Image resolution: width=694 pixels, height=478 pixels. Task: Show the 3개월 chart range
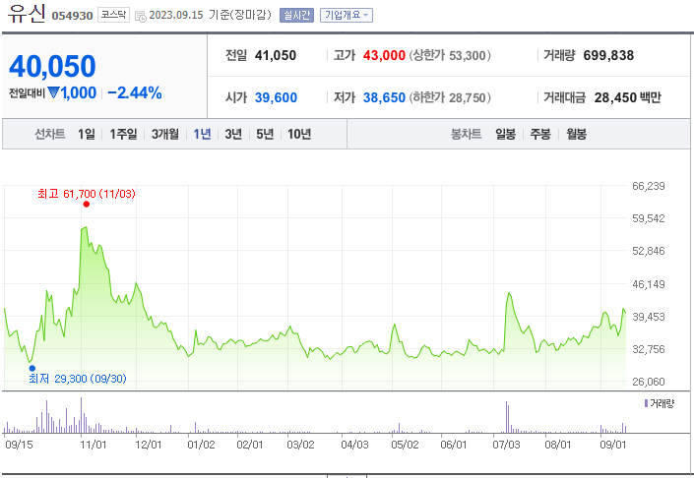167,135
